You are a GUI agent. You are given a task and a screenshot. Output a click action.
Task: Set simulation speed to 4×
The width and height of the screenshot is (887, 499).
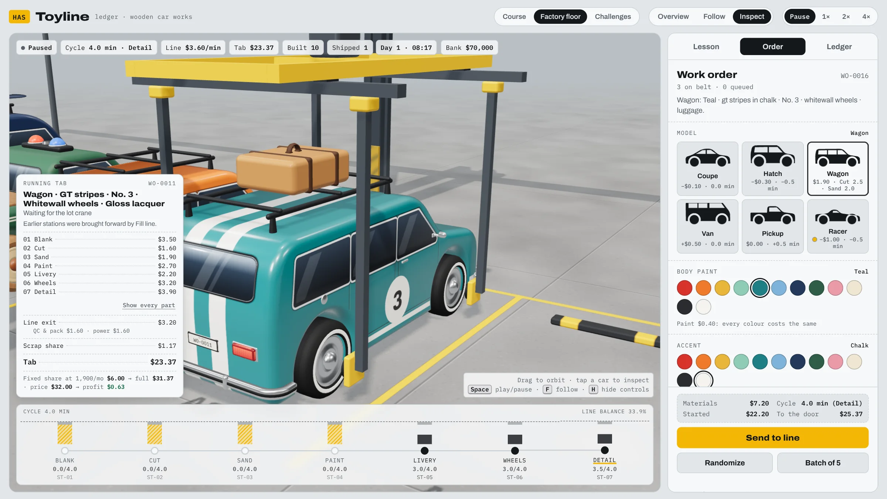pyautogui.click(x=866, y=17)
